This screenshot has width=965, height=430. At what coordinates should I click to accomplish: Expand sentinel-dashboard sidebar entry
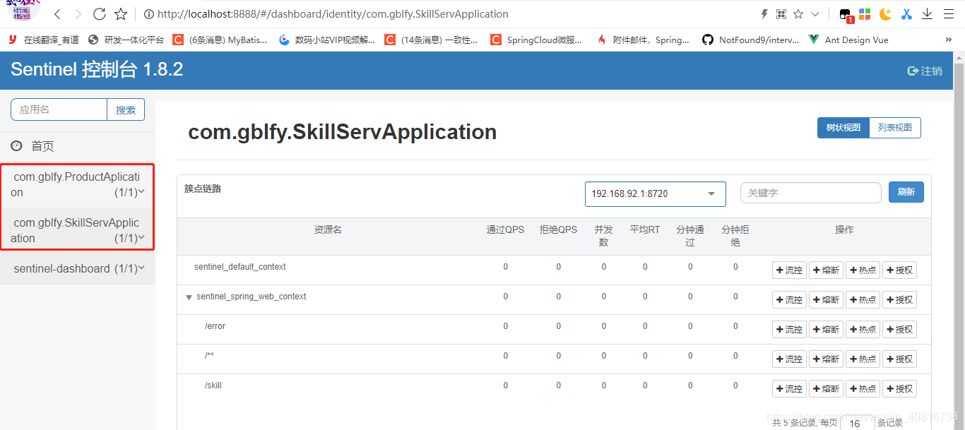point(78,268)
